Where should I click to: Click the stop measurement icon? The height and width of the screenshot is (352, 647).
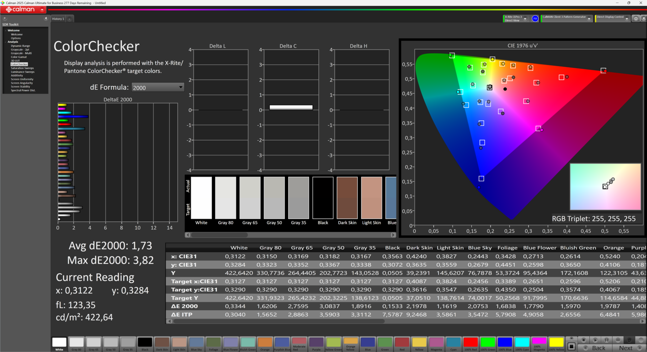coord(584,340)
